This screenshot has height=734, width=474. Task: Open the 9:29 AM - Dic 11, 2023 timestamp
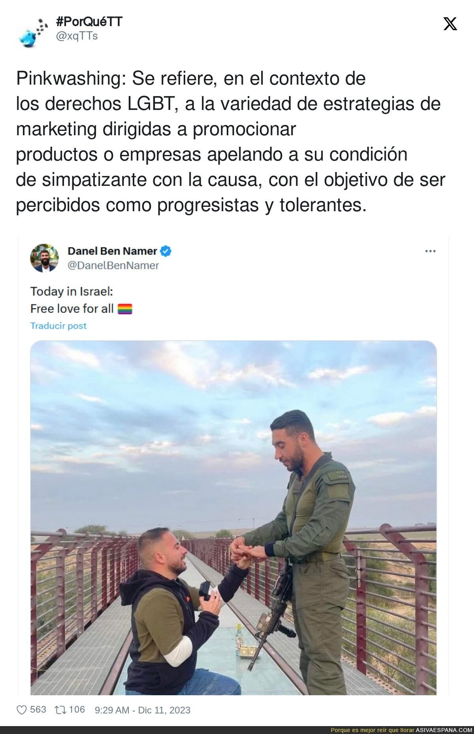tap(143, 710)
